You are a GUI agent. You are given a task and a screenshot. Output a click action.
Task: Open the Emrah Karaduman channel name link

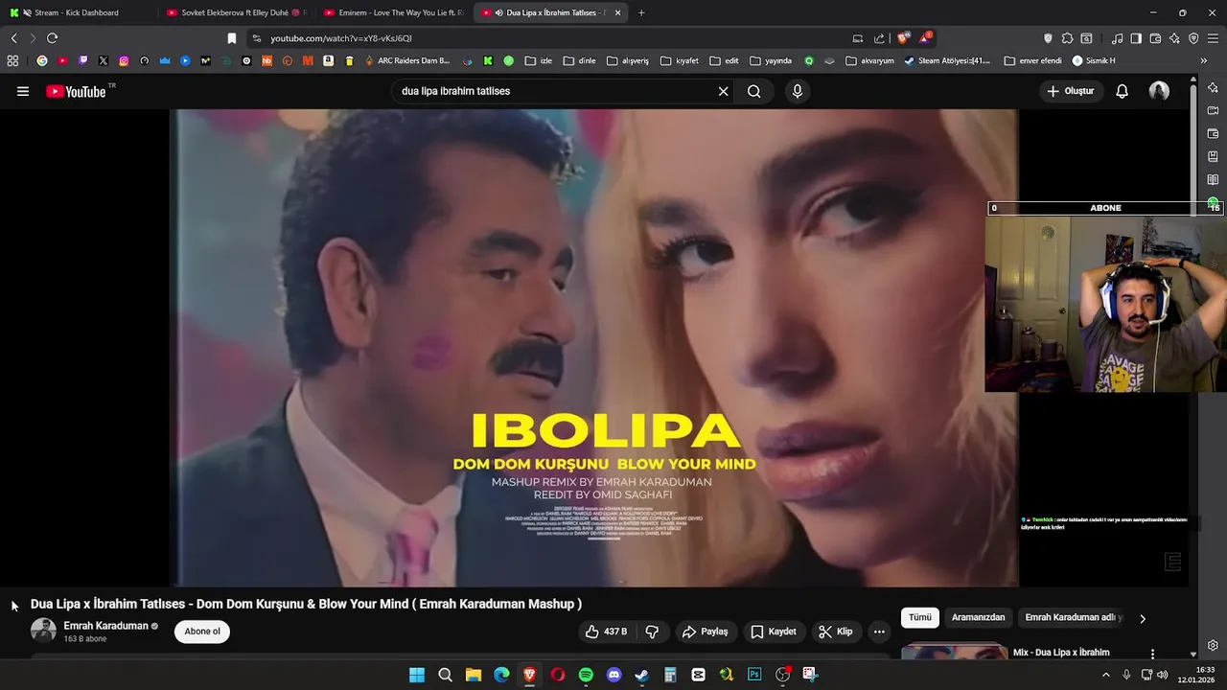point(105,626)
